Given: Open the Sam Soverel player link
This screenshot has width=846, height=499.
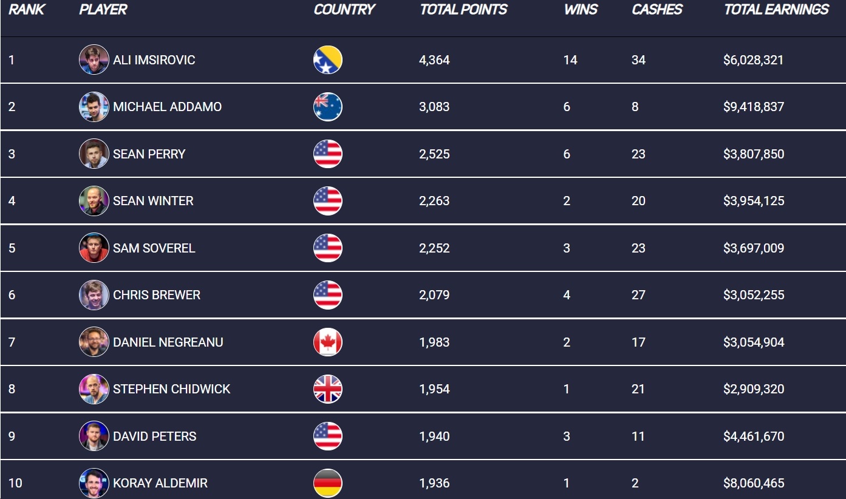Looking at the screenshot, I should coord(154,248).
